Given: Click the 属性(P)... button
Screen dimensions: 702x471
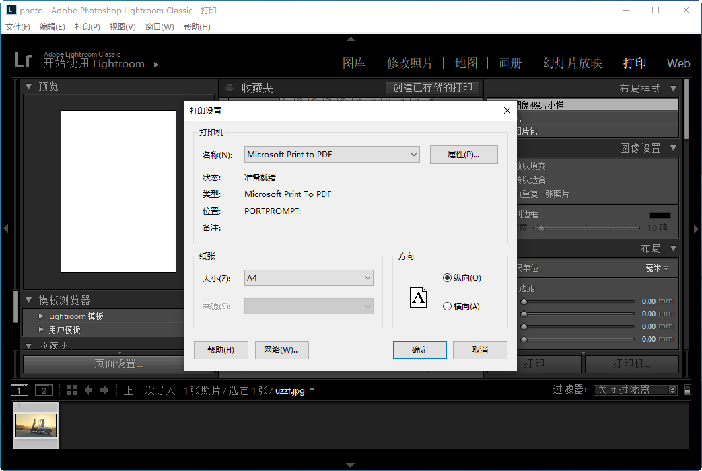Looking at the screenshot, I should coord(463,155).
